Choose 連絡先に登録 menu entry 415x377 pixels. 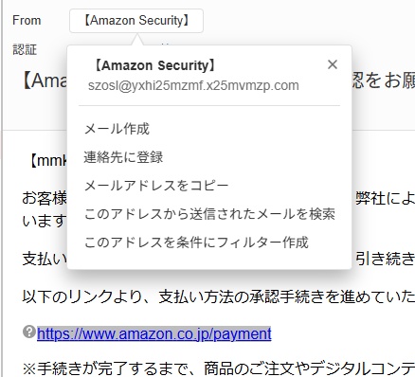click(123, 157)
